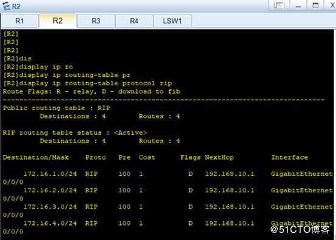
Task: Switch to the LSW1 tab
Action: [172, 21]
